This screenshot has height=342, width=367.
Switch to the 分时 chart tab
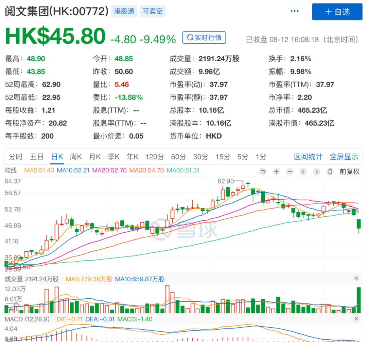16,157
